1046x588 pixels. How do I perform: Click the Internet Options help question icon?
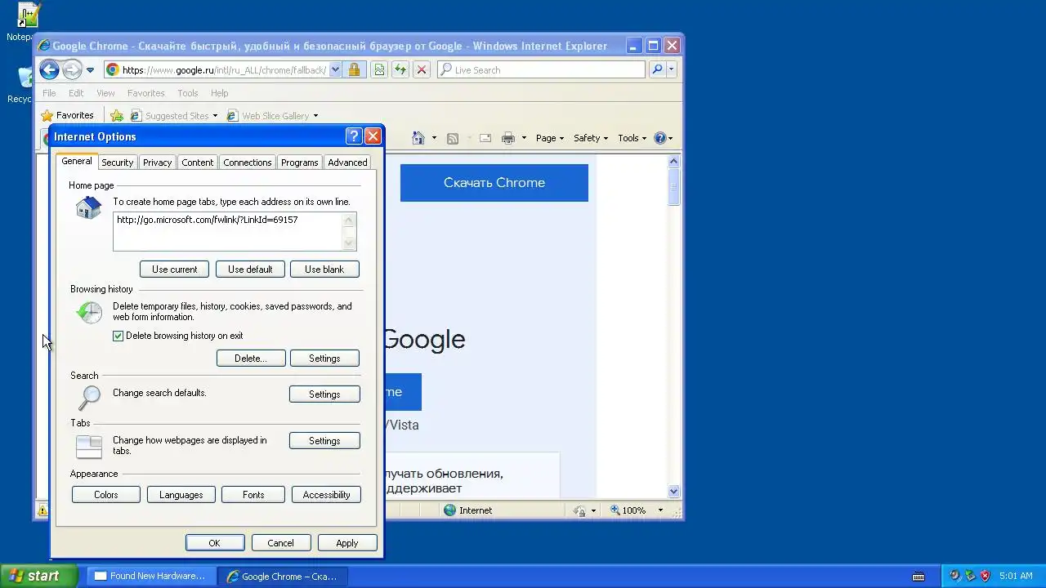coord(354,136)
